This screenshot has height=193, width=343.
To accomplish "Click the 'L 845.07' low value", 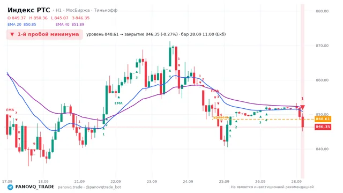I will pos(59,18).
